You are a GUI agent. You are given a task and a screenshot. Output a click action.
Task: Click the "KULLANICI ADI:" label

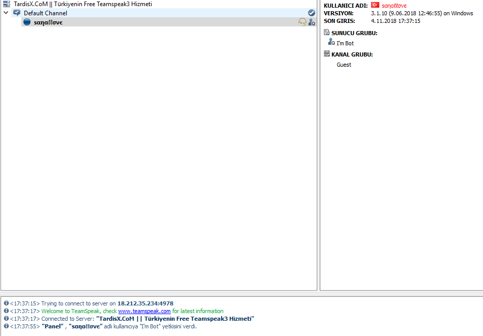[346, 6]
